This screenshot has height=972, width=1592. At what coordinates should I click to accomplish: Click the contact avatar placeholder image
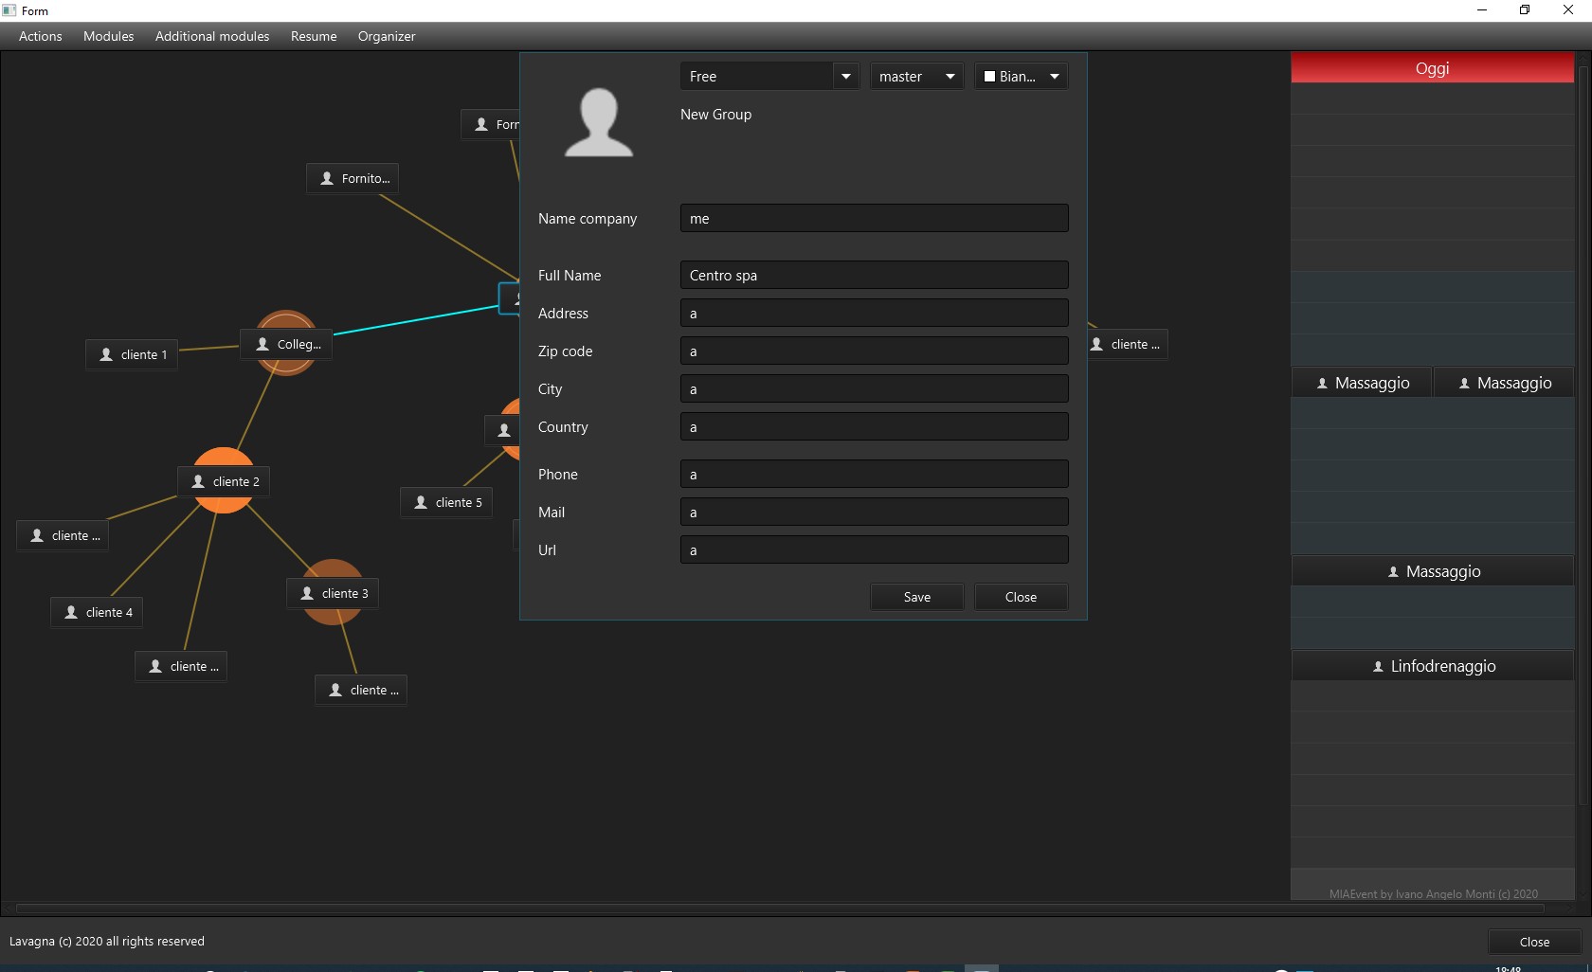pyautogui.click(x=599, y=123)
